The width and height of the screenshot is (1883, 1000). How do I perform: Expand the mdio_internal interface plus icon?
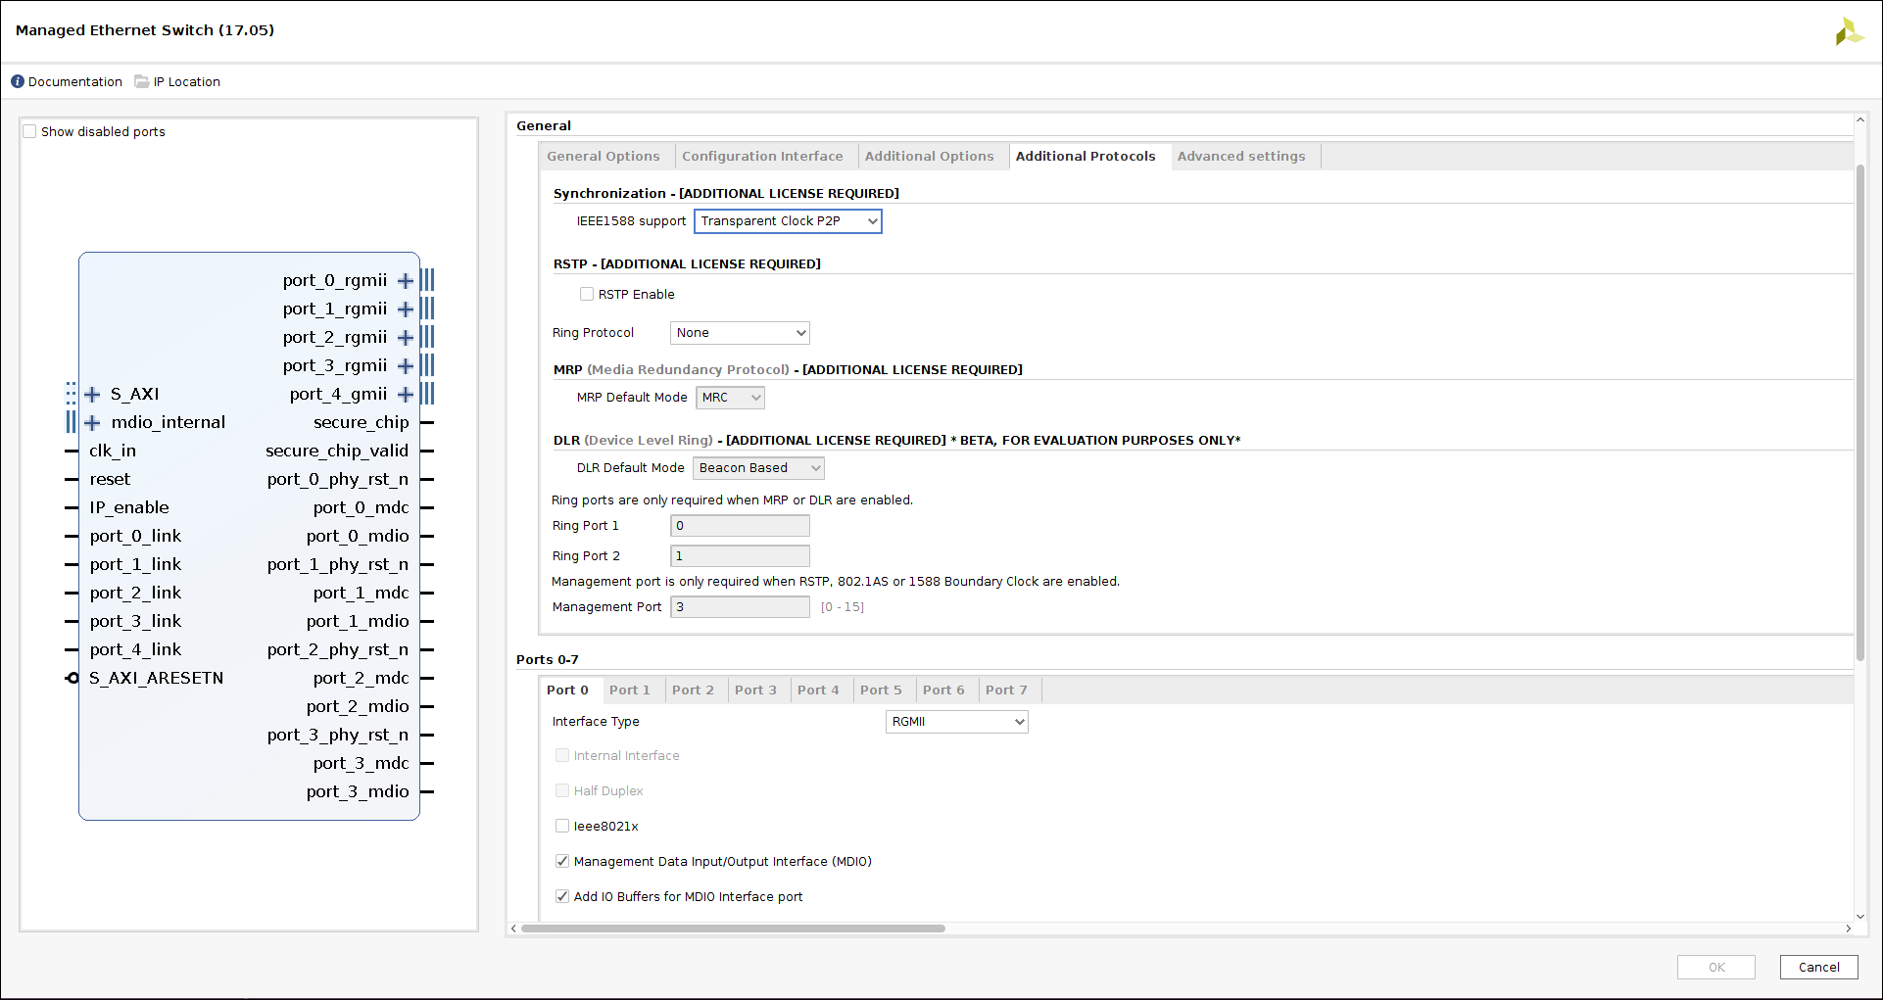93,423
